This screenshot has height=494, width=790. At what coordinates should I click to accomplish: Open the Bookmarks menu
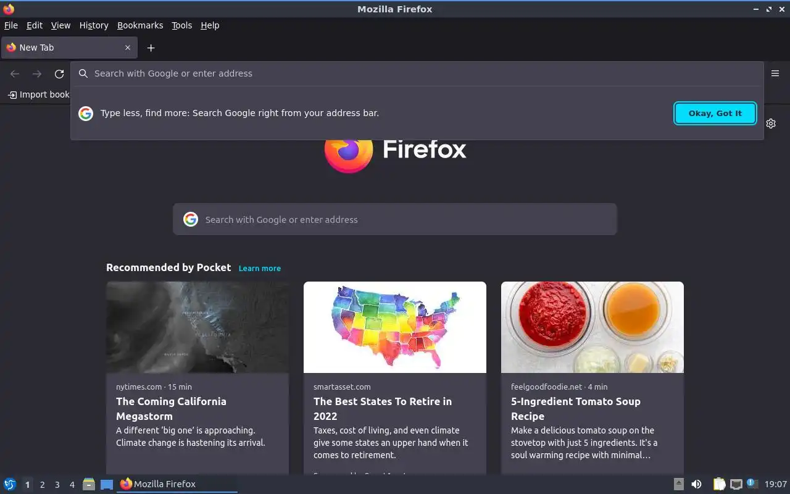point(140,25)
